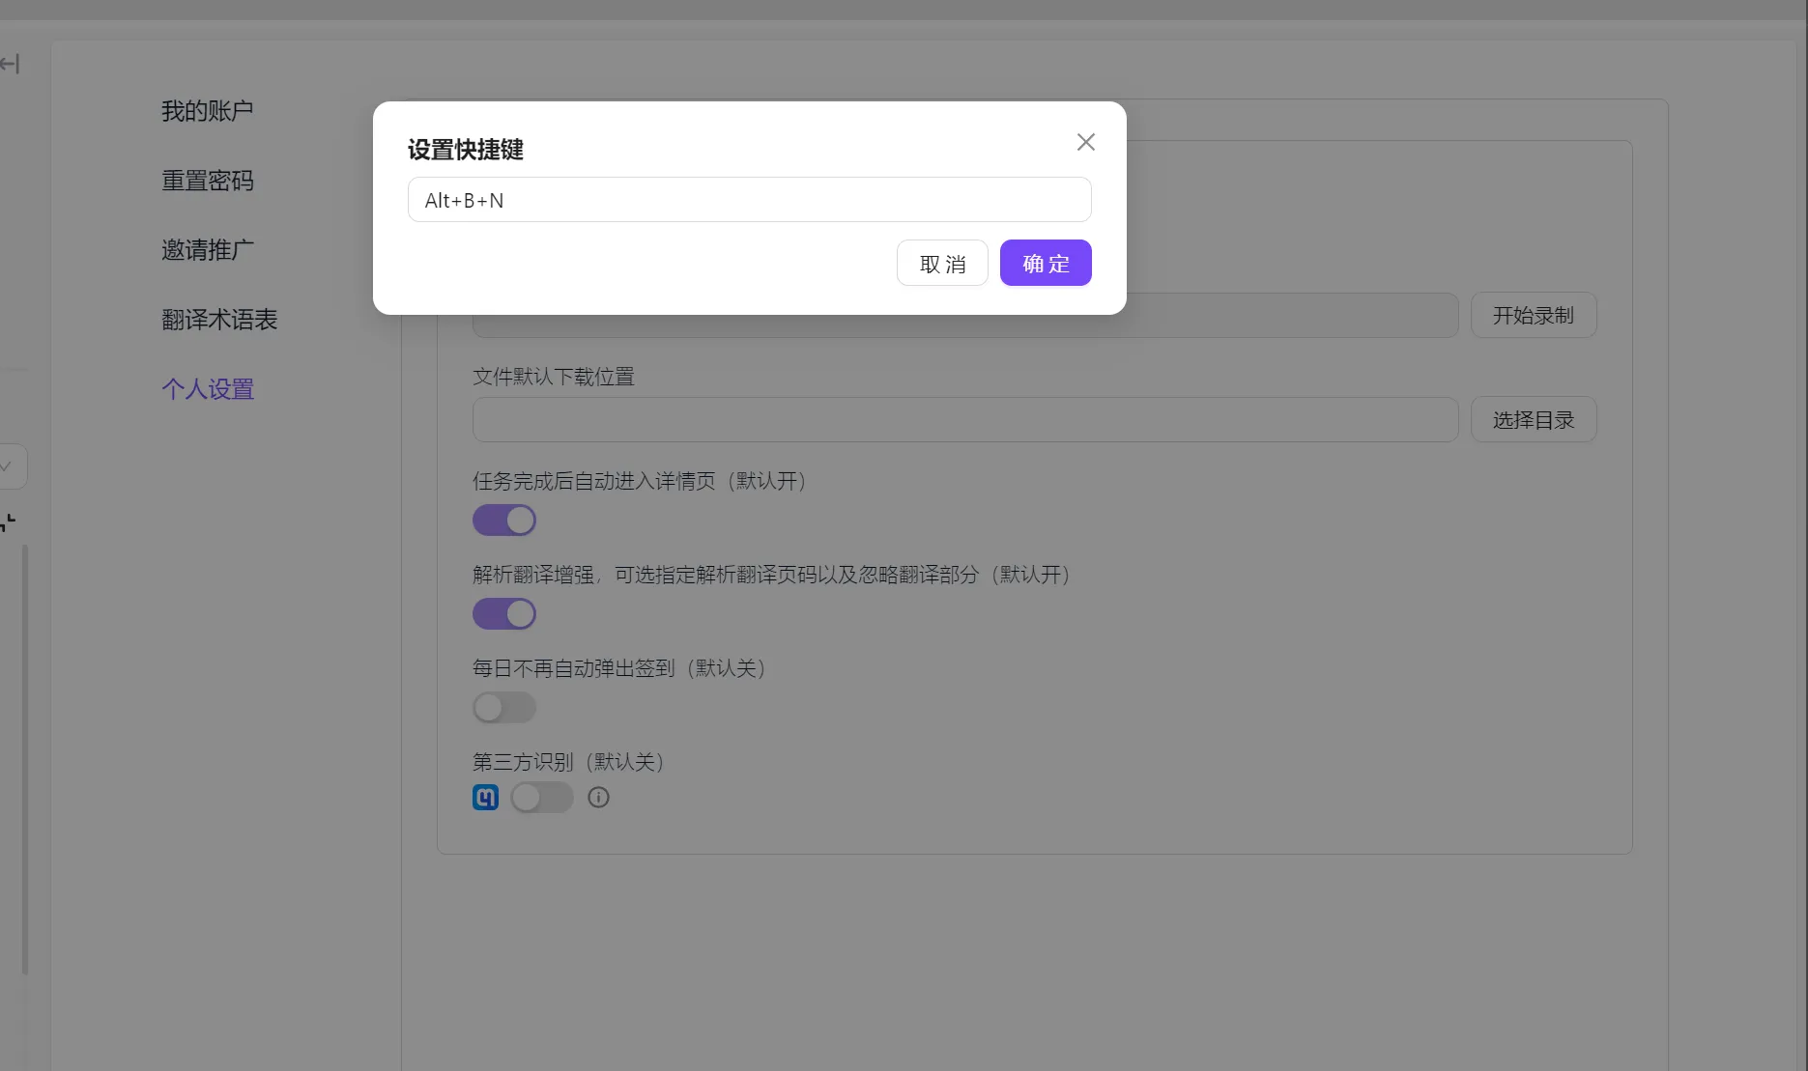Click the 选择目录 button
The height and width of the screenshot is (1071, 1808).
(x=1534, y=420)
